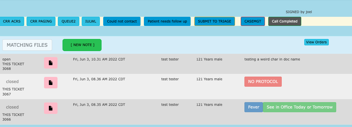Mark Call Completed
The height and width of the screenshot is (127, 352).
click(285, 21)
